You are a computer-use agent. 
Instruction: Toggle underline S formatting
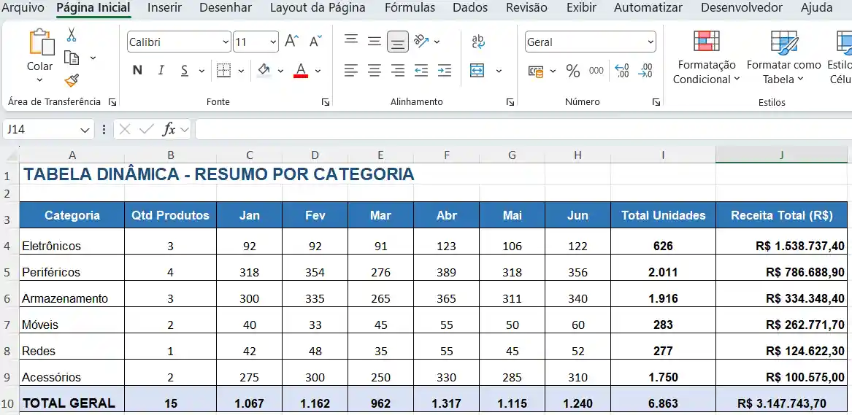(185, 71)
